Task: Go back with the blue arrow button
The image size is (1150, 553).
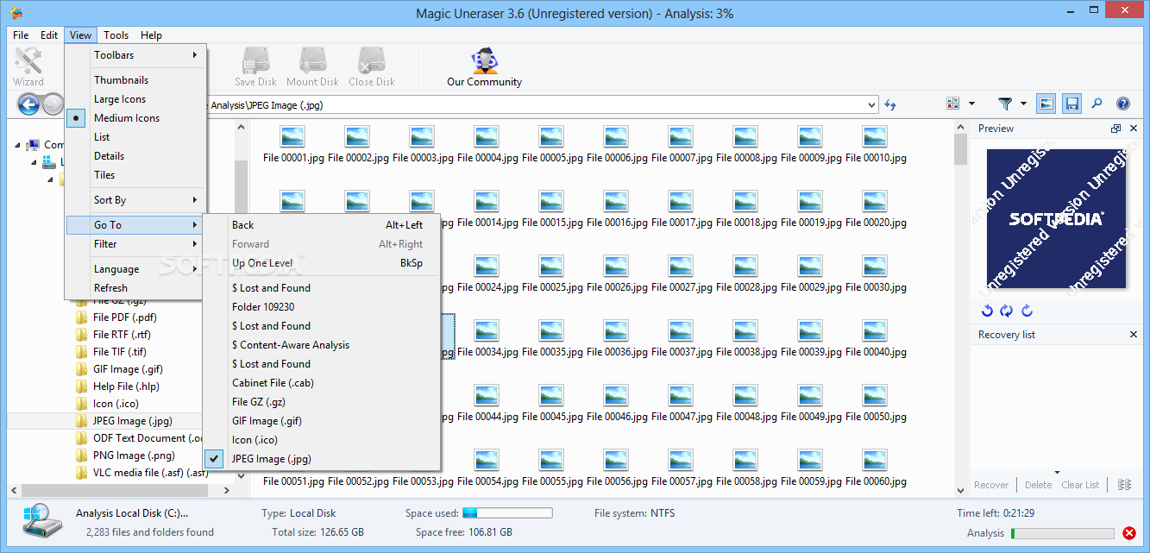Action: point(28,104)
